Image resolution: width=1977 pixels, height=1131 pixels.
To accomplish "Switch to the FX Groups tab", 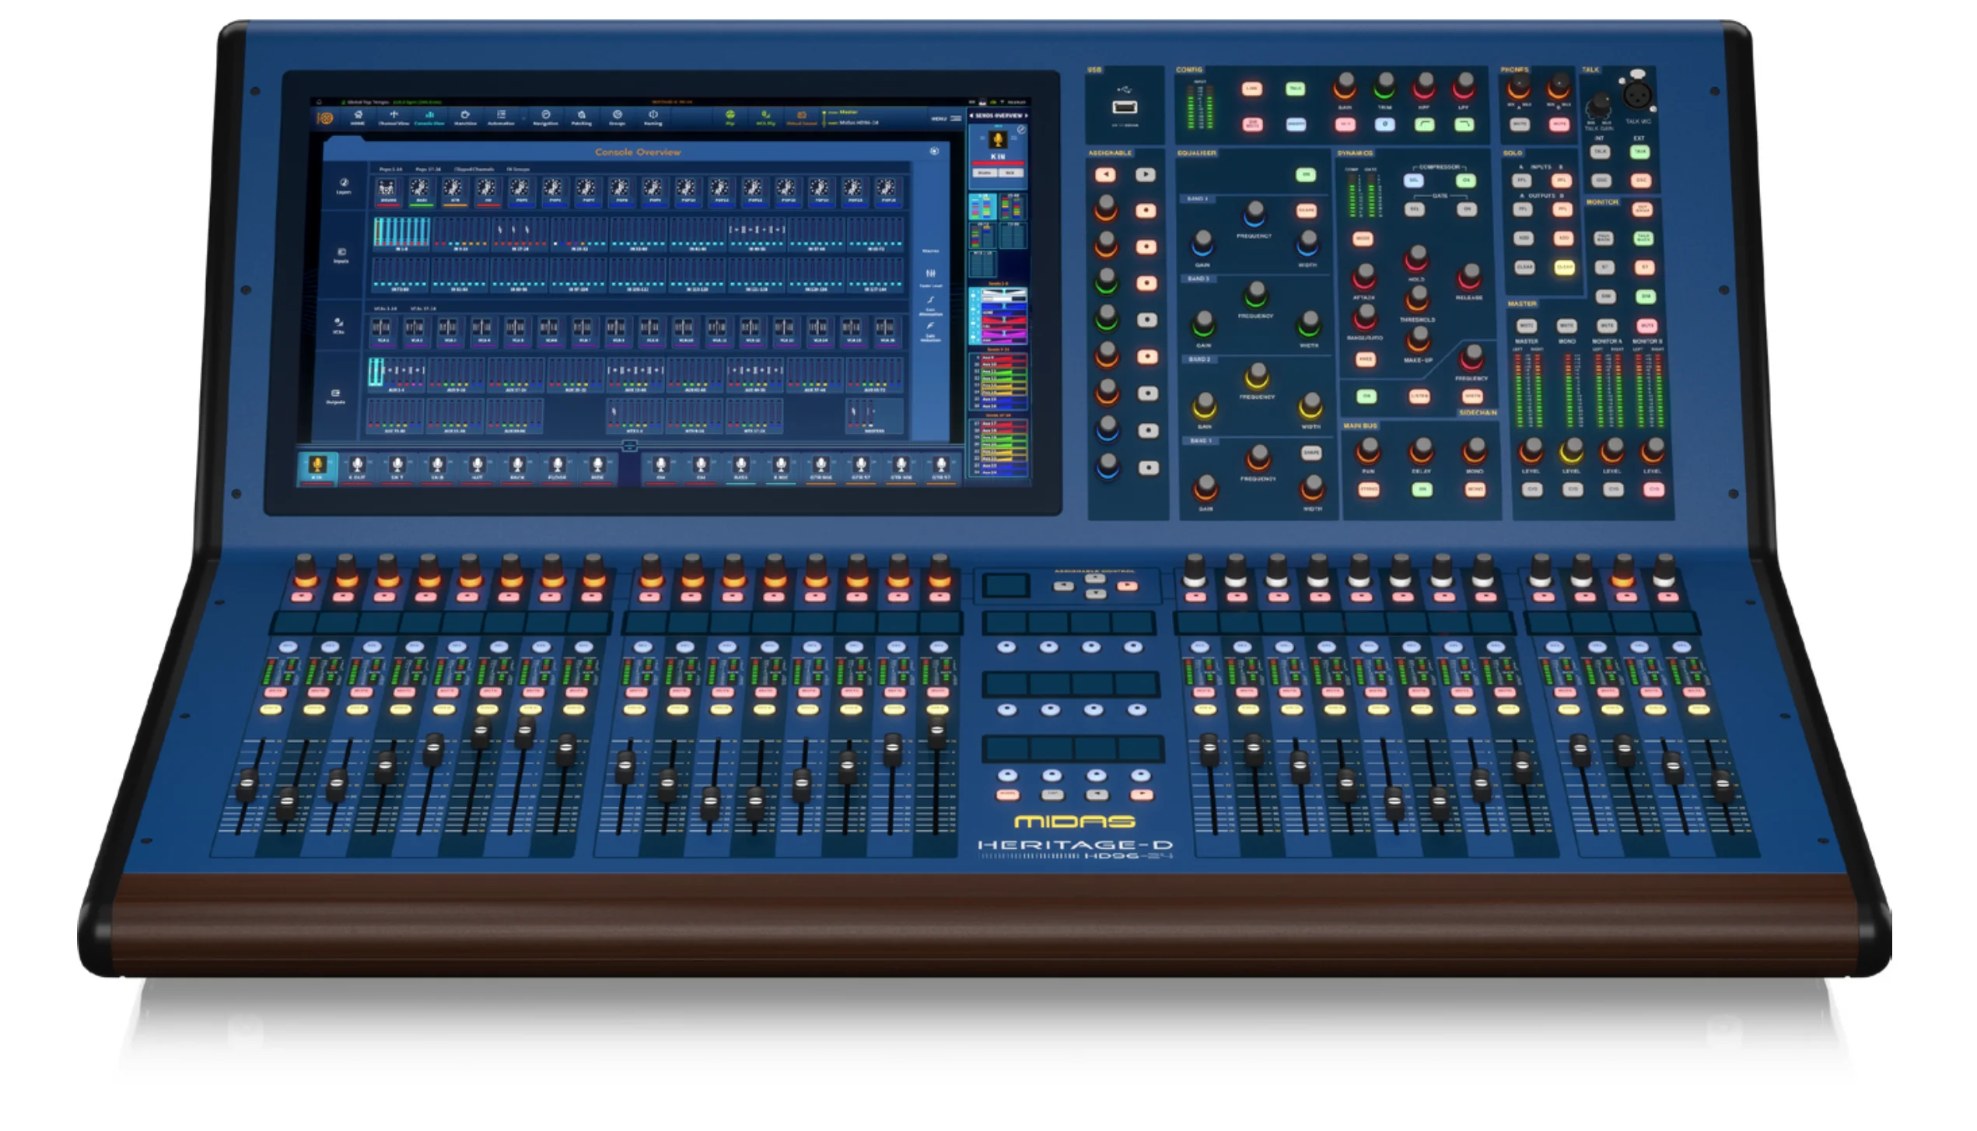I will coord(518,169).
